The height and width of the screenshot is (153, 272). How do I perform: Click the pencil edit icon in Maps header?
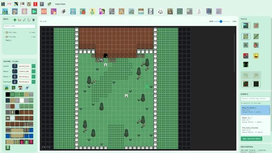tap(24, 20)
